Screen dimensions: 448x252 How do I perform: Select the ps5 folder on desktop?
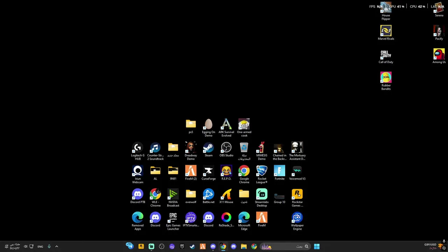[x=191, y=126]
